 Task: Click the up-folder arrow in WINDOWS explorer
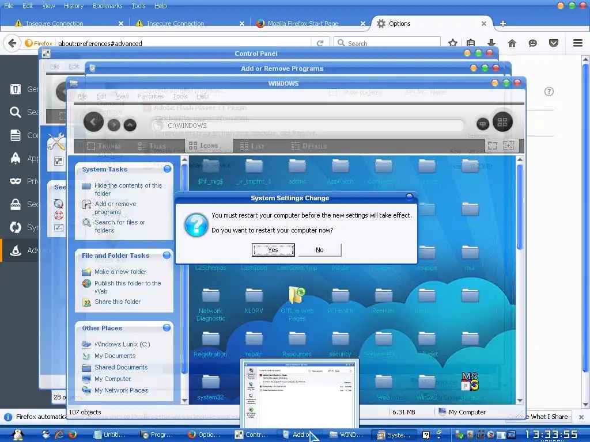[x=130, y=125]
